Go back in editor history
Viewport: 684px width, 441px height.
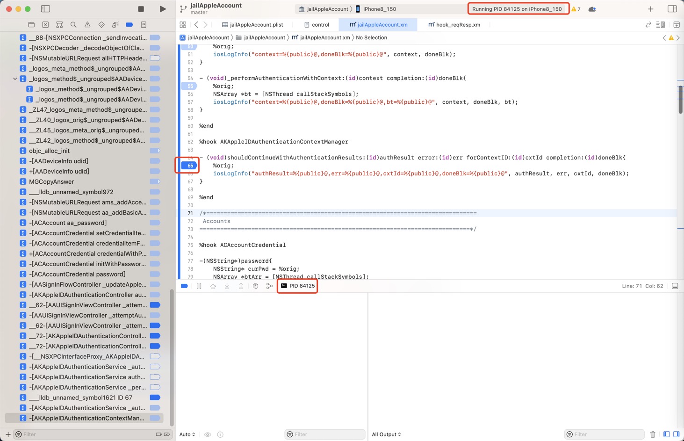[196, 25]
